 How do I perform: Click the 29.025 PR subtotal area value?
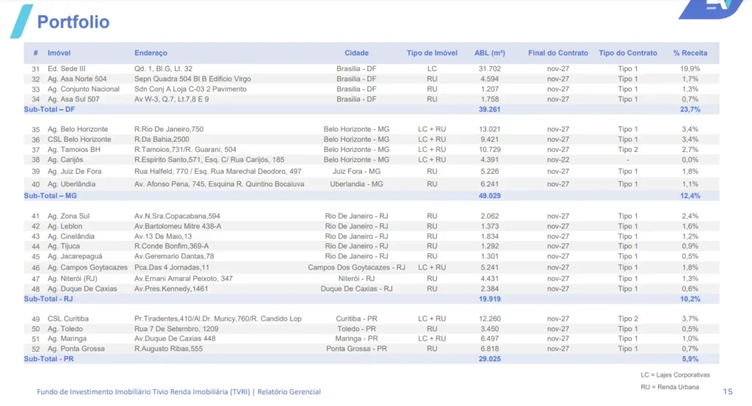pyautogui.click(x=489, y=358)
